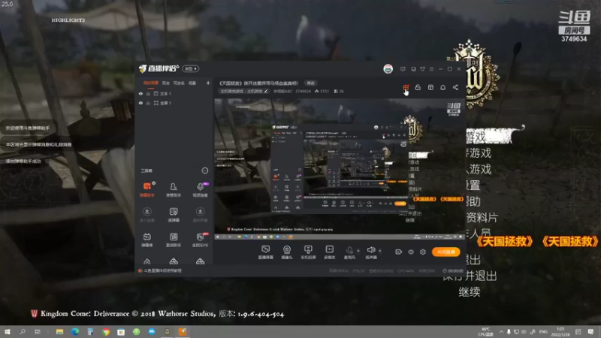Open the taskbar clock and date
This screenshot has height=338, width=601.
tap(560, 331)
